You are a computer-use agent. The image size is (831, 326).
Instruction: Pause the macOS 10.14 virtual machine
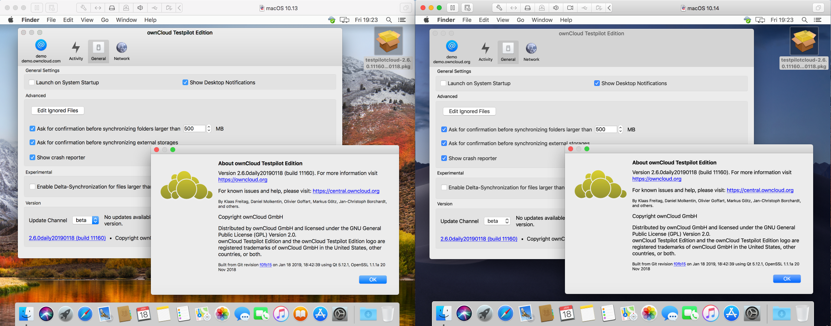tap(453, 8)
